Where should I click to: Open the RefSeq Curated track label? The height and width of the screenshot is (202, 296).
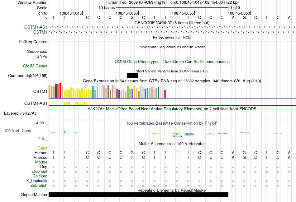click(x=33, y=42)
